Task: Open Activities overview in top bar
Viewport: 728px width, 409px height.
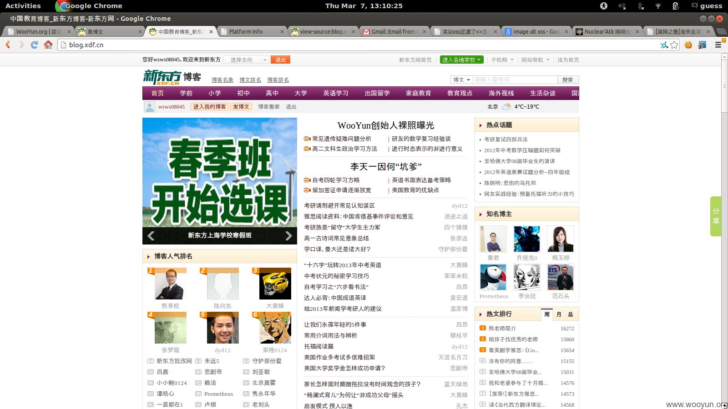Action: coord(23,6)
